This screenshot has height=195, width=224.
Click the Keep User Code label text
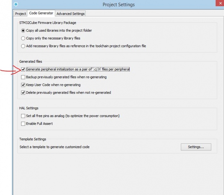(53, 85)
